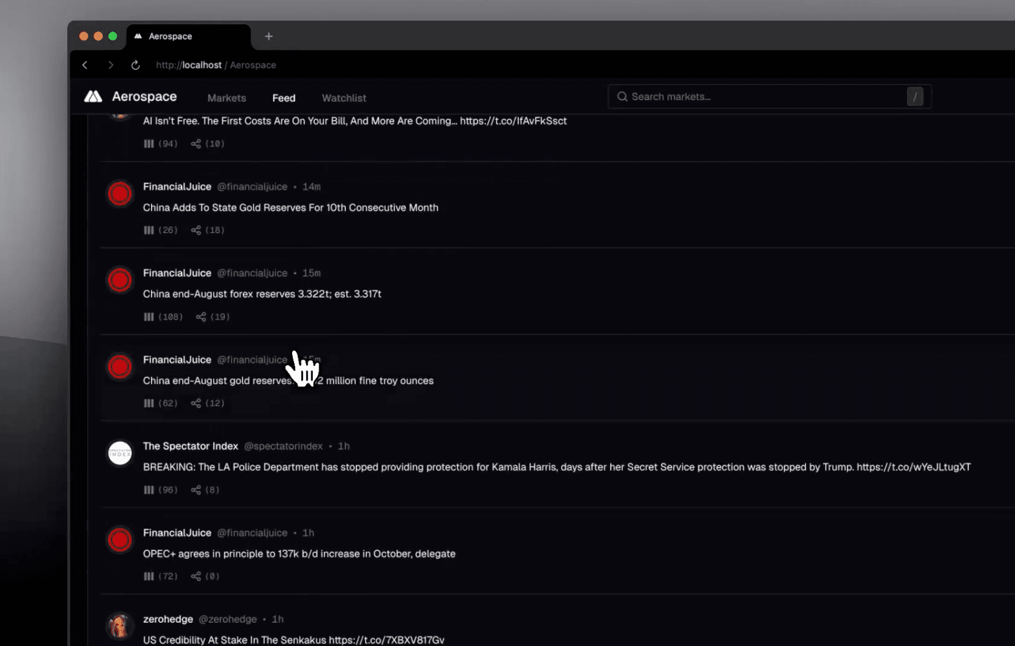The image size is (1015, 646).
Task: Switch to the Watchlist tab
Action: click(344, 98)
